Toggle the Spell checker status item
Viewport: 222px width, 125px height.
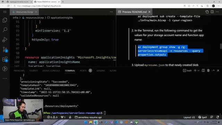coord(203,117)
